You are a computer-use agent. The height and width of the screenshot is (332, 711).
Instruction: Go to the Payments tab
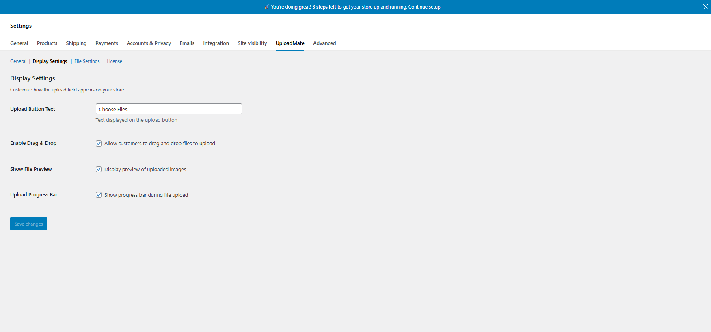pyautogui.click(x=107, y=43)
